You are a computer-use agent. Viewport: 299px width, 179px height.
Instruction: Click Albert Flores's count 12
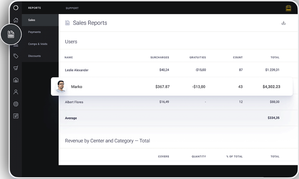[x=241, y=102]
